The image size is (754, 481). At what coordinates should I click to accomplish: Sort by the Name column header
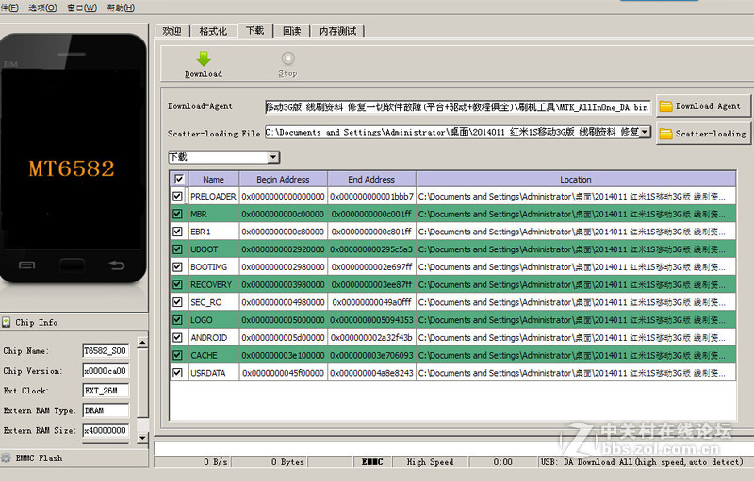click(214, 179)
